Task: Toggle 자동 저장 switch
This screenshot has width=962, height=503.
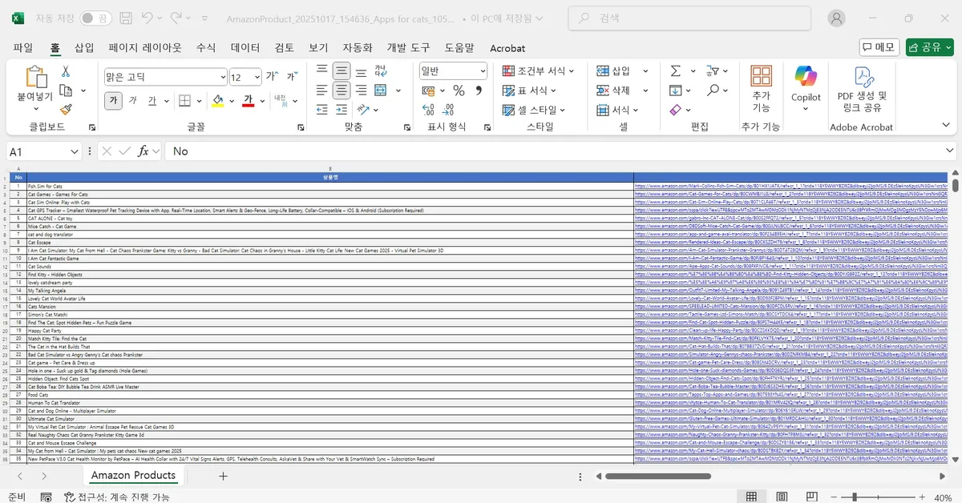Action: point(96,18)
